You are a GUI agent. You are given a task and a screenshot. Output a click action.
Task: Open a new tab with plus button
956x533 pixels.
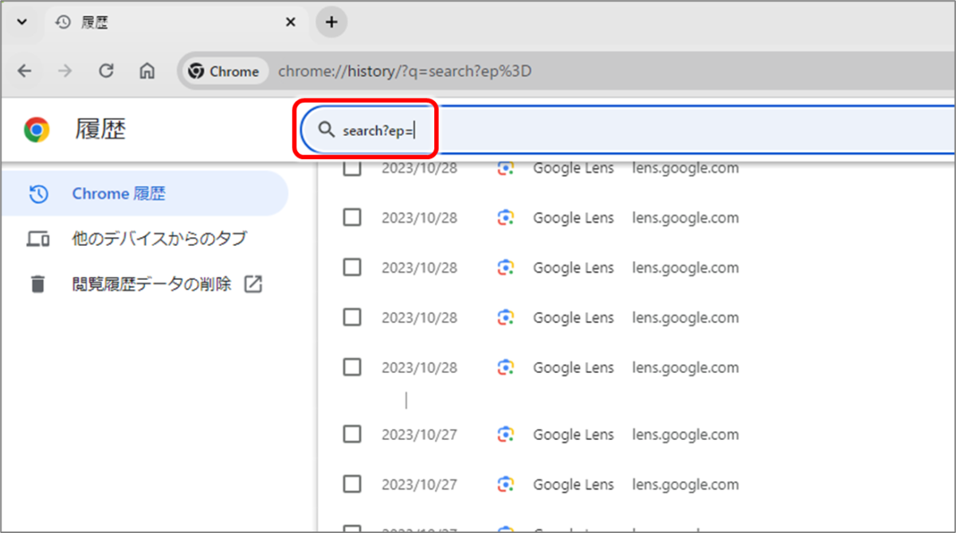point(331,22)
